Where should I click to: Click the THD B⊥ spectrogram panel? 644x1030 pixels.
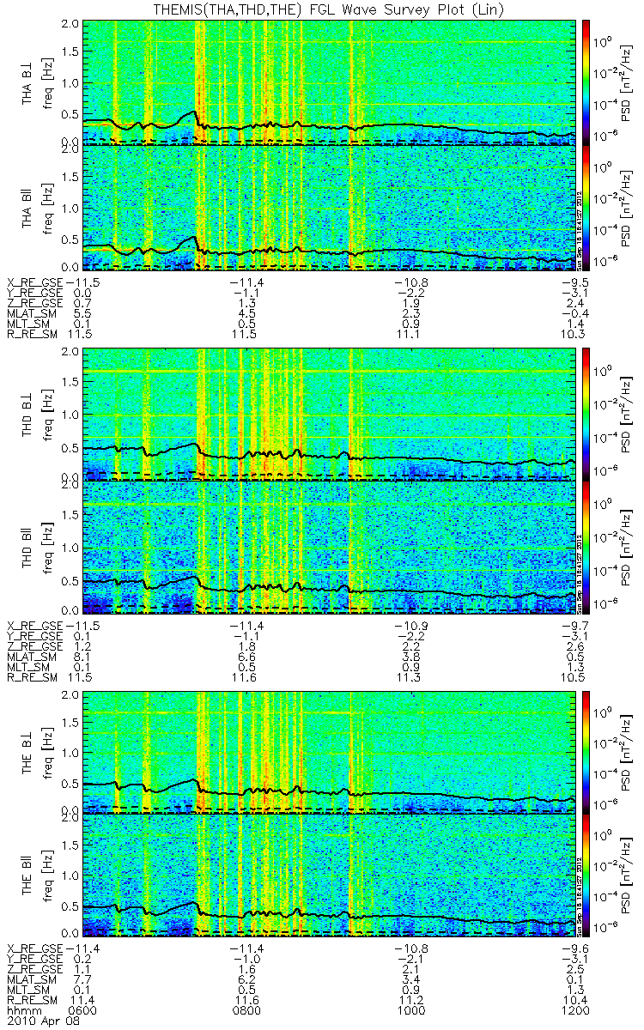[x=329, y=413]
